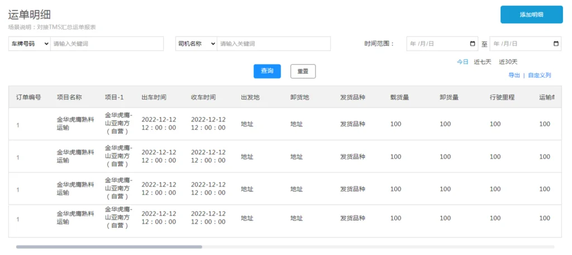572x255 pixels.
Task: Click the 添加明细 button
Action: click(531, 14)
